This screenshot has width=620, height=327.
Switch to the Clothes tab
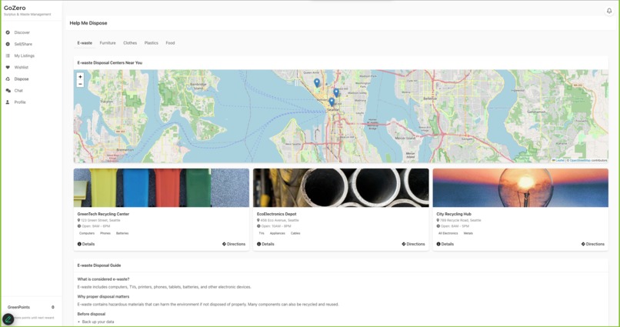click(130, 43)
